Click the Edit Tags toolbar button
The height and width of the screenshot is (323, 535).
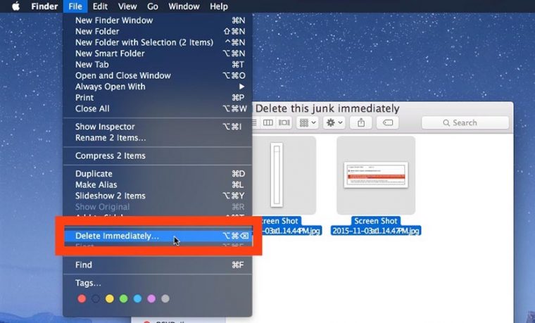click(388, 122)
